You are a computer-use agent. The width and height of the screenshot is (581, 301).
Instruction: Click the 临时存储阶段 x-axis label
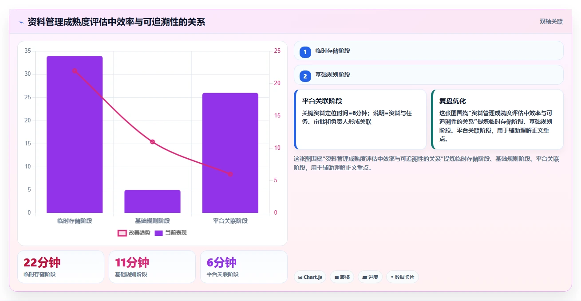[75, 221]
